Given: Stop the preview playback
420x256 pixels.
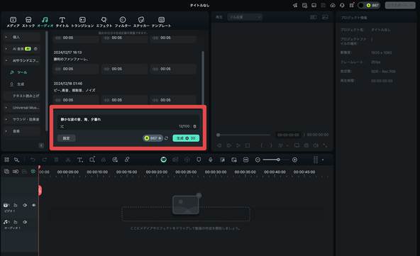Looking at the screenshot, I should [248, 145].
